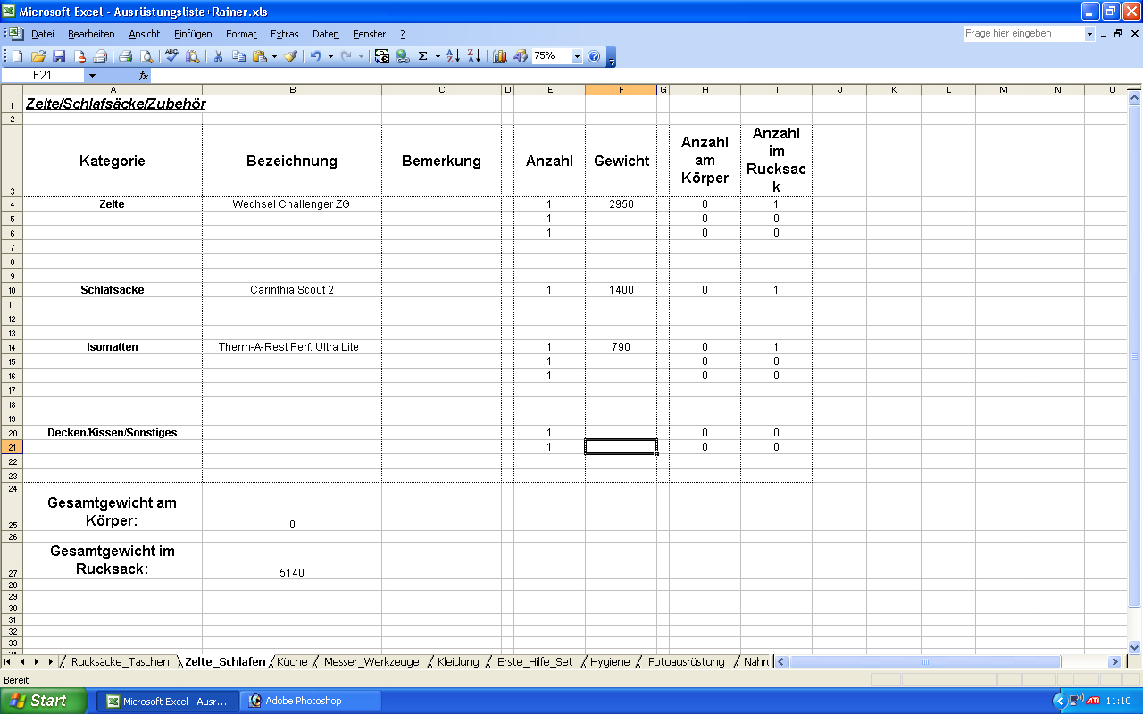Screen dimensions: 1143x714
Task: Click the Cut scissors icon
Action: pos(217,56)
